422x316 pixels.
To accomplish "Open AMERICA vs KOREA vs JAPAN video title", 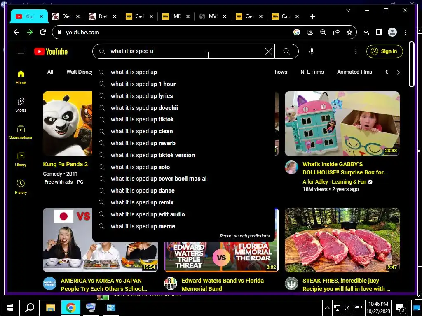I will point(104,285).
